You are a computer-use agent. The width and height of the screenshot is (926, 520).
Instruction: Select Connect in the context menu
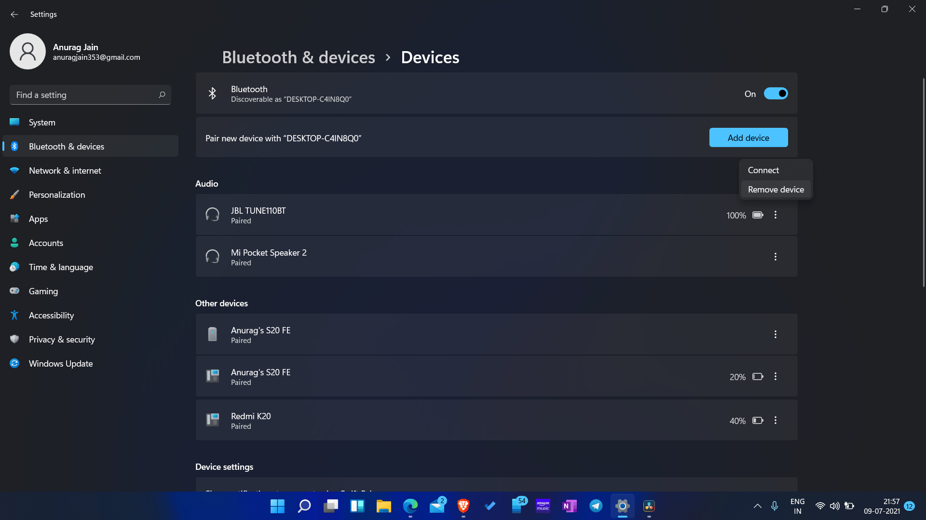point(763,170)
